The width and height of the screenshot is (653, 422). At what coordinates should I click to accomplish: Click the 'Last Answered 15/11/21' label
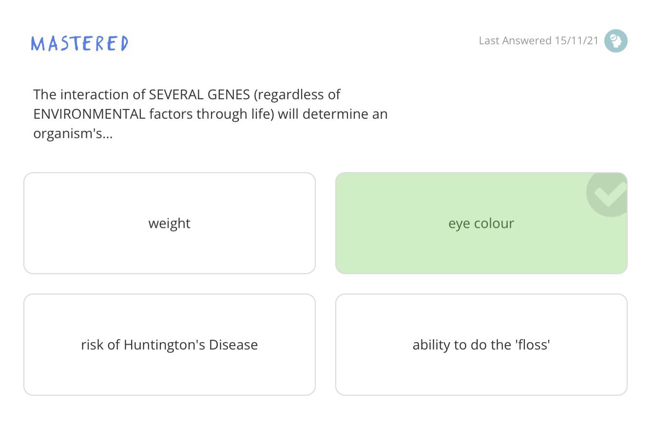click(538, 40)
